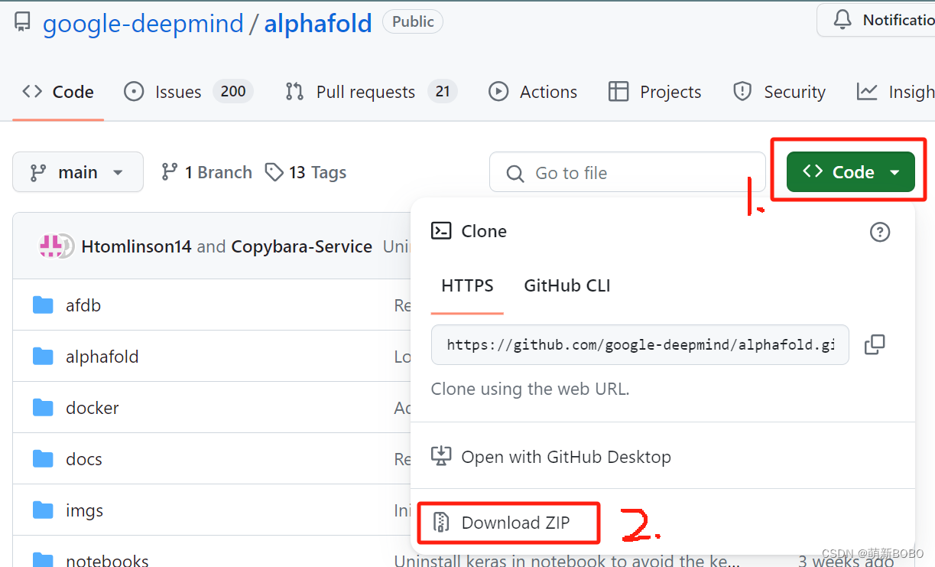
Task: Click the GitHub Desktop download icon
Action: click(441, 457)
